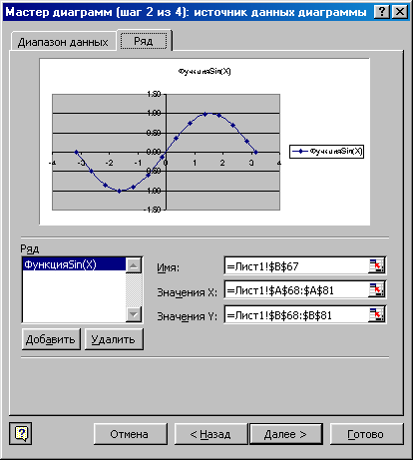Click the Значения Y: label
Screen dimensions: 413x460
point(187,316)
